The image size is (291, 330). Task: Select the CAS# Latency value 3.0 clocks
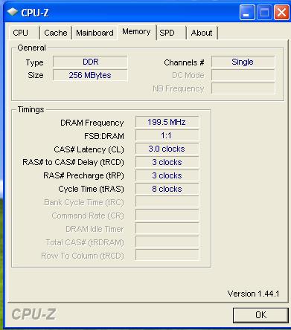[167, 149]
